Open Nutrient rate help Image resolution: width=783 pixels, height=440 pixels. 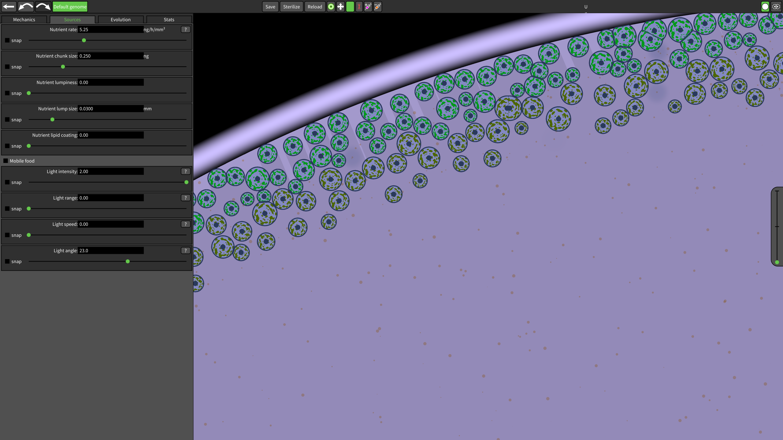coord(185,29)
